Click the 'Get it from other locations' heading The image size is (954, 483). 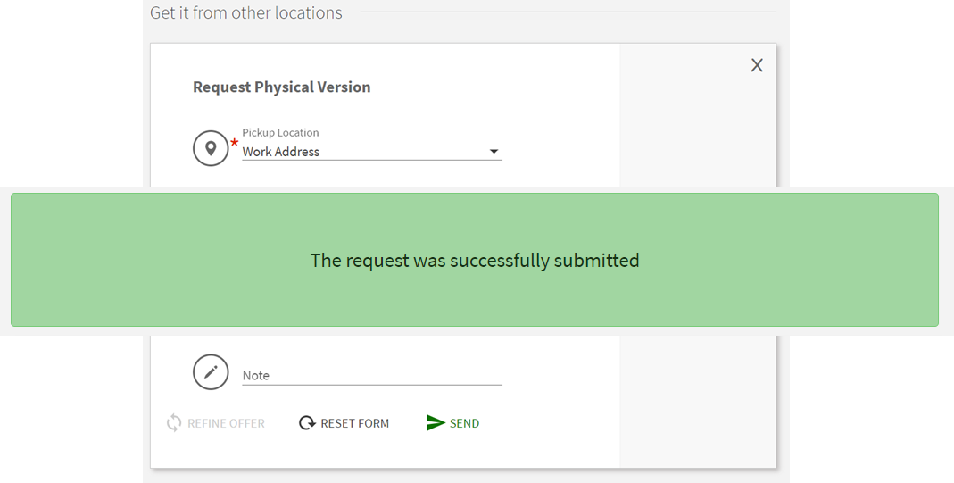coord(246,12)
